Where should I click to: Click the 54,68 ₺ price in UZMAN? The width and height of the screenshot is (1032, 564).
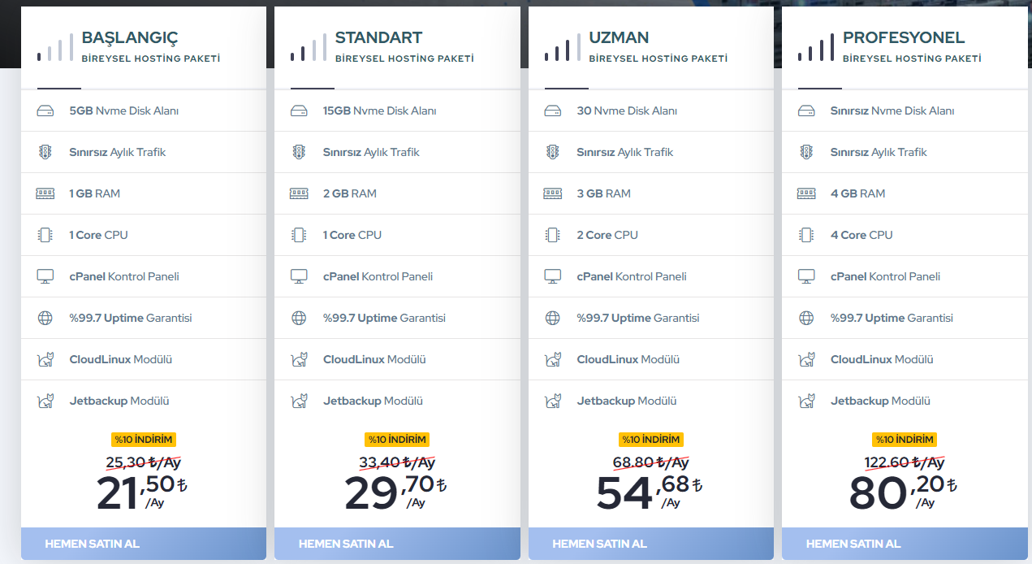click(x=650, y=492)
